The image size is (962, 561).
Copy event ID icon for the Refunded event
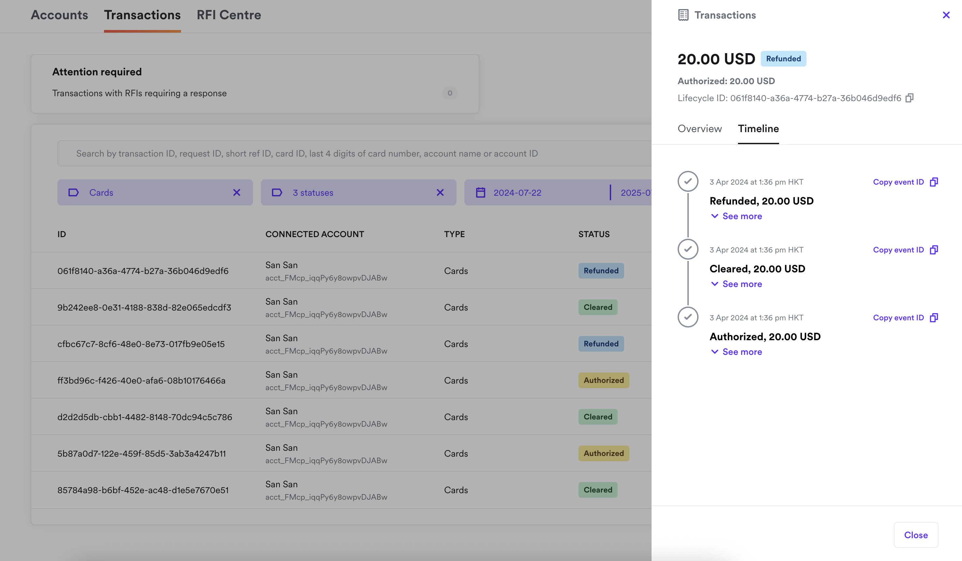coord(934,182)
